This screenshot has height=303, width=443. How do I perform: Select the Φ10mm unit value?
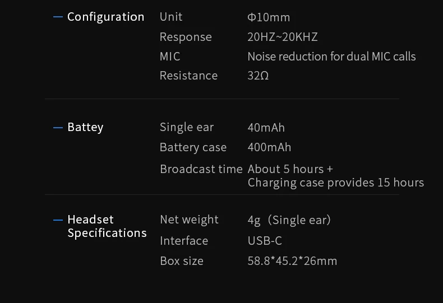click(x=269, y=17)
